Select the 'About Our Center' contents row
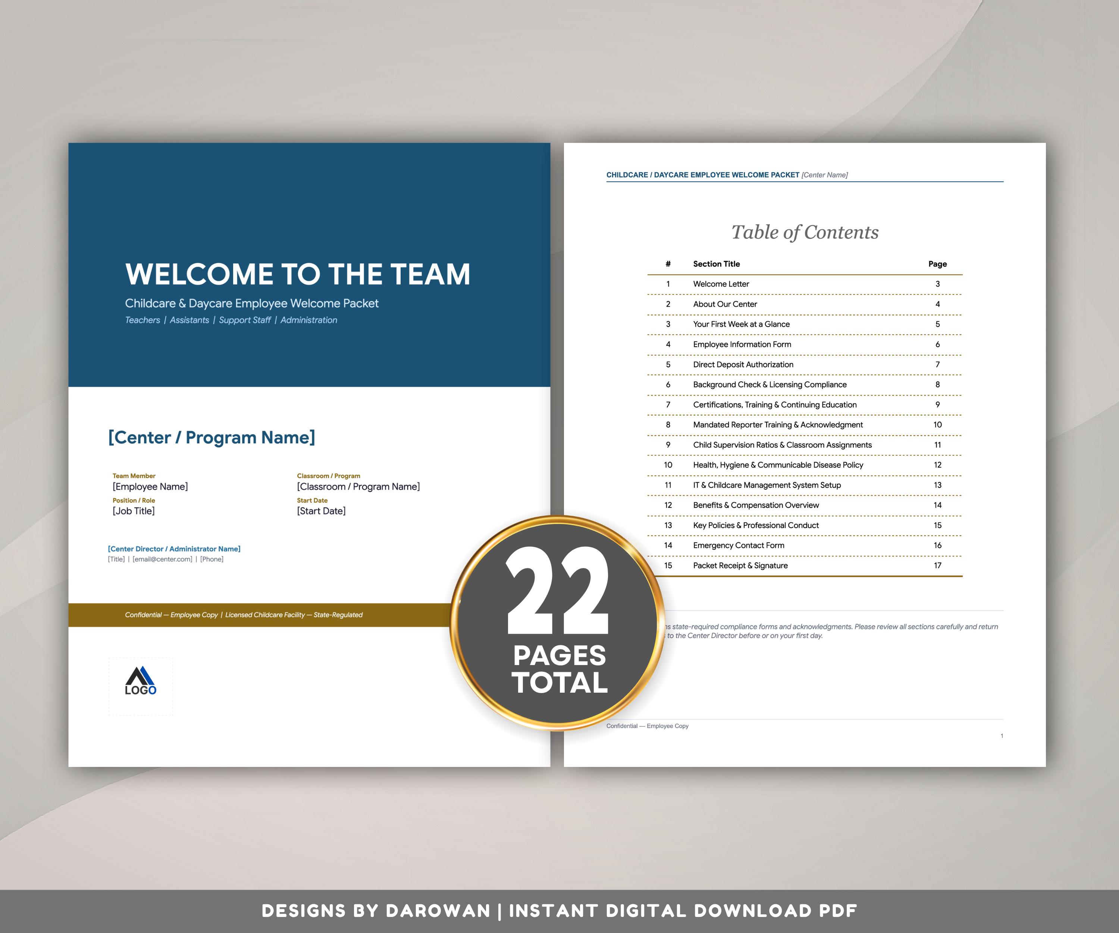1119x933 pixels. click(x=805, y=305)
